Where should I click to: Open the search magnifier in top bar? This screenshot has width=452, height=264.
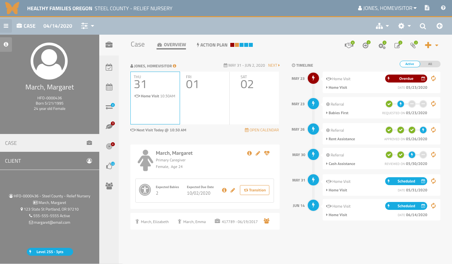[x=423, y=26]
